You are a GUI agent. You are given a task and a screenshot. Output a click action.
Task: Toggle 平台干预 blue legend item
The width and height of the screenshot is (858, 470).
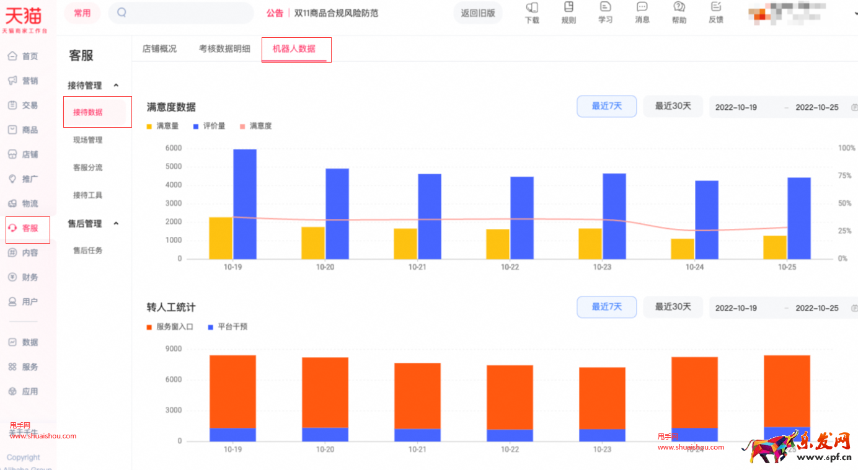(228, 327)
